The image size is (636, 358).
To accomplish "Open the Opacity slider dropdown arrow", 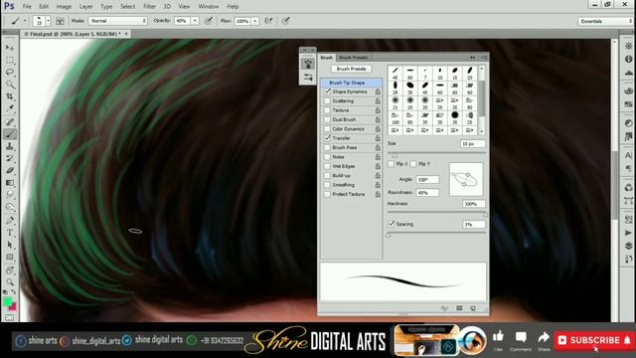I will (x=195, y=21).
